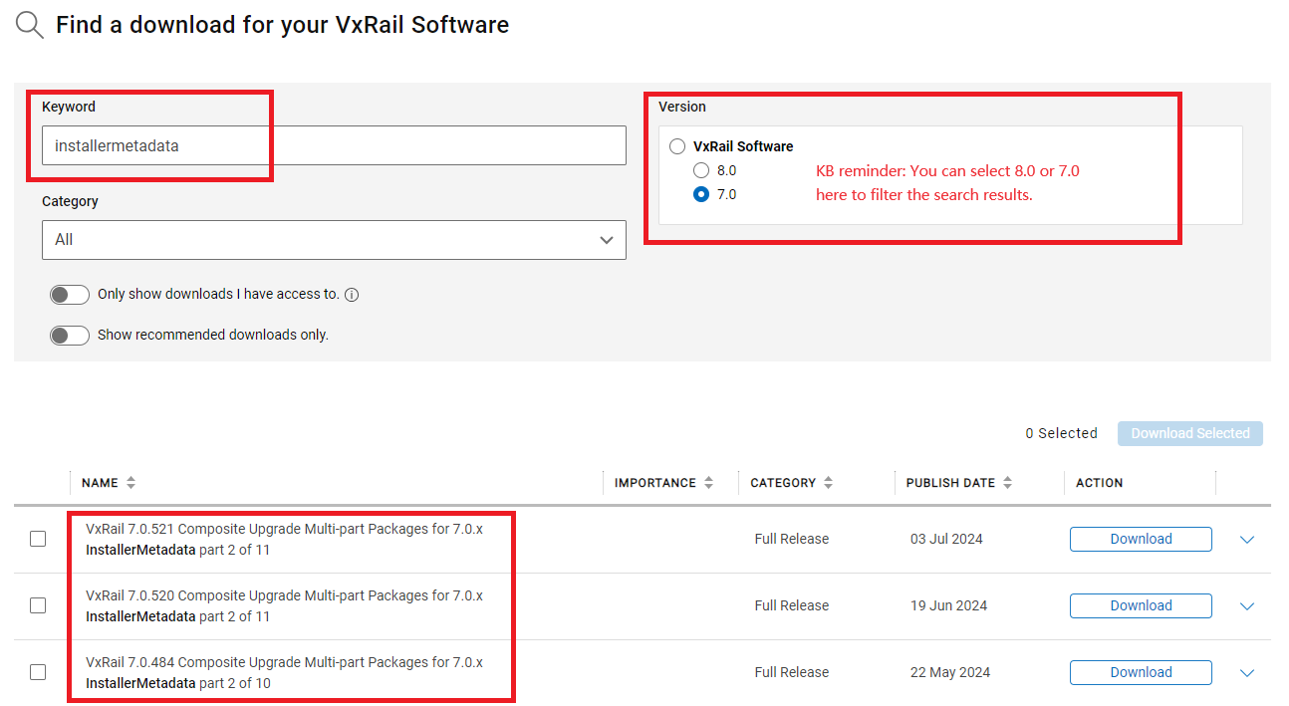Download the VxRail 7.0.484 package
1289x706 pixels.
[x=1140, y=672]
